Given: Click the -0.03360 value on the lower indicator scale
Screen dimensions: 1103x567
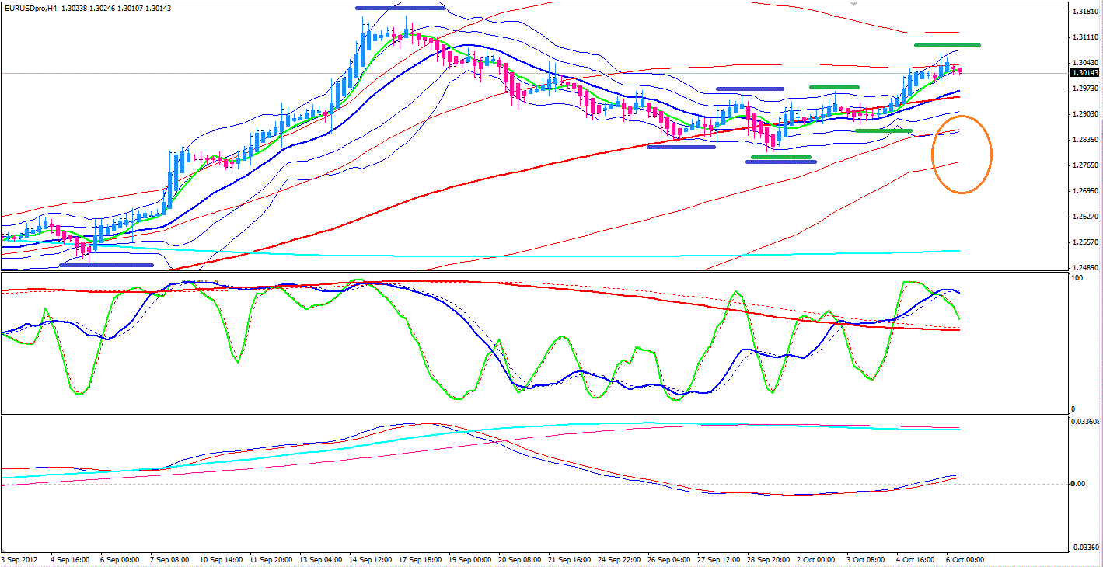Looking at the screenshot, I should pyautogui.click(x=1085, y=547).
